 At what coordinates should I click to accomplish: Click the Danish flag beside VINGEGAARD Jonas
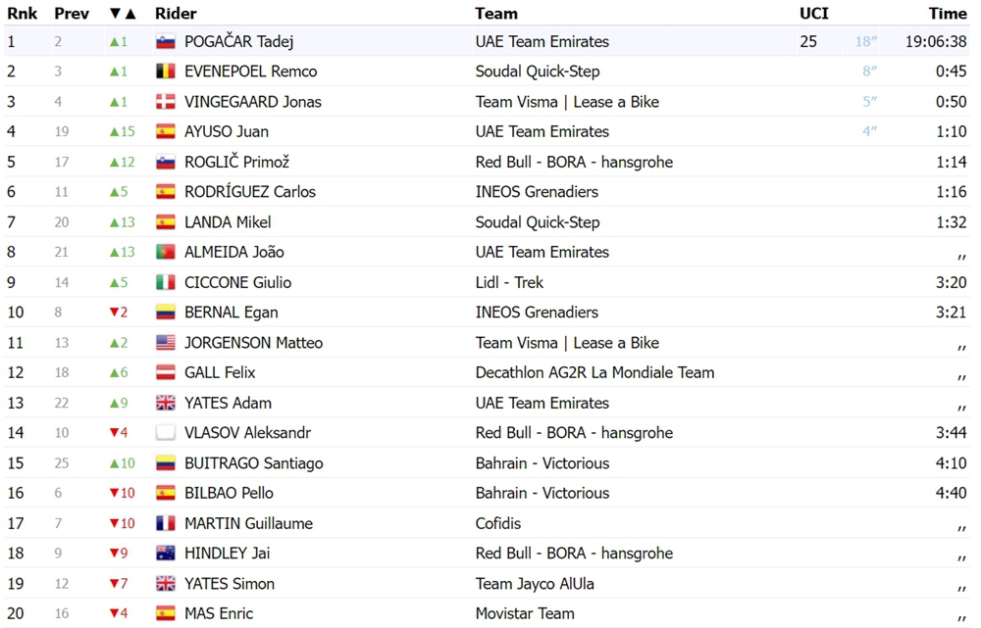pyautogui.click(x=165, y=102)
